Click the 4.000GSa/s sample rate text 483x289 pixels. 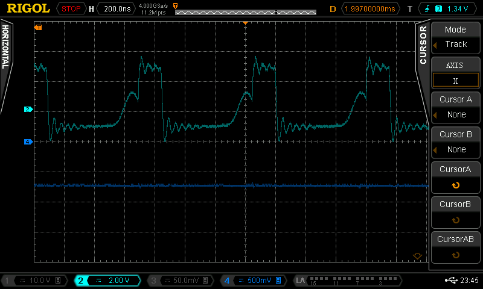(153, 5)
